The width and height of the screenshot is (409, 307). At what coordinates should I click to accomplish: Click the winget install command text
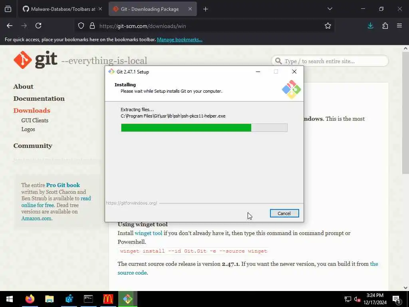pyautogui.click(x=194, y=251)
